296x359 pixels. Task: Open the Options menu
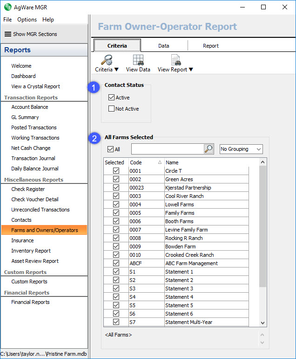[27, 20]
